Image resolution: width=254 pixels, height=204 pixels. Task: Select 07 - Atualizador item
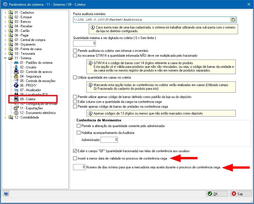(x=31, y=90)
